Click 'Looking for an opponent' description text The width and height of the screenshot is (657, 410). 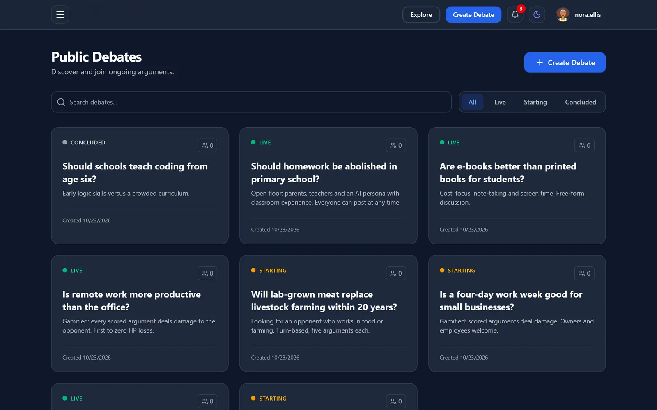coord(317,326)
